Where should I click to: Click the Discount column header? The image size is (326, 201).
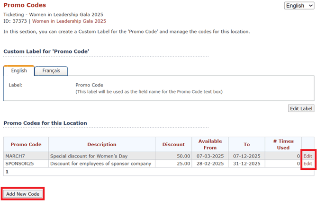click(173, 144)
